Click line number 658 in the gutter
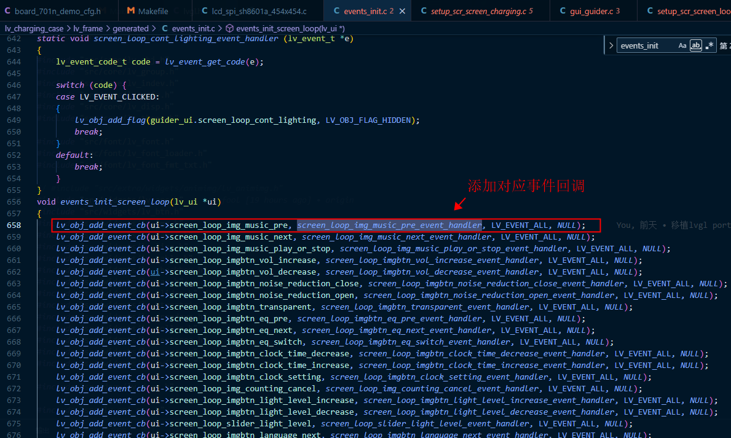This screenshot has width=731, height=438. click(14, 225)
